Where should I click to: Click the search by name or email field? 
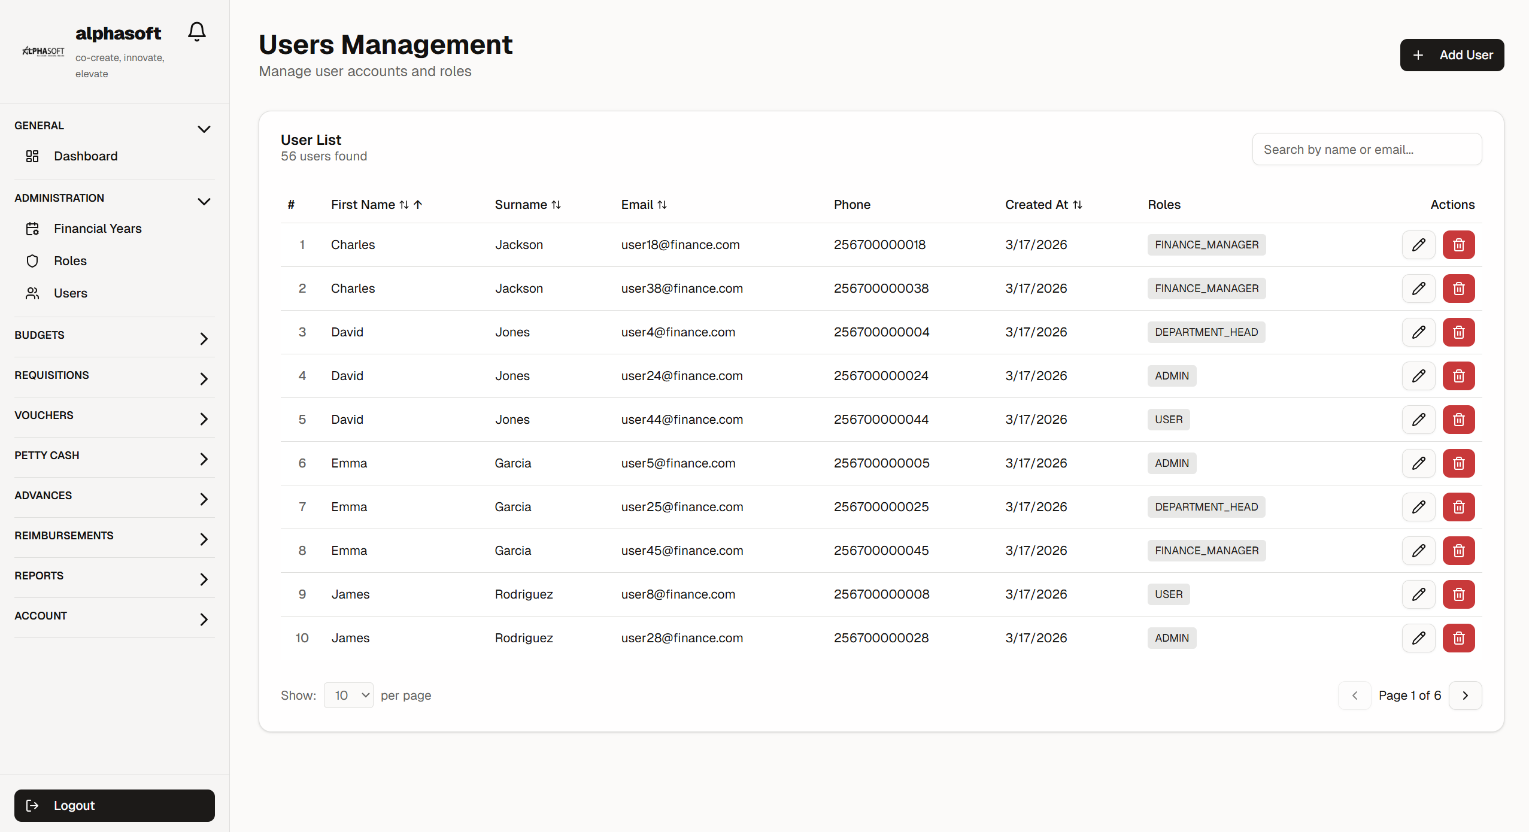pos(1367,150)
